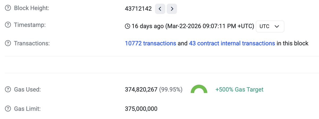
Task: Click the question mark next to Timestamp
Action: (x=8, y=25)
